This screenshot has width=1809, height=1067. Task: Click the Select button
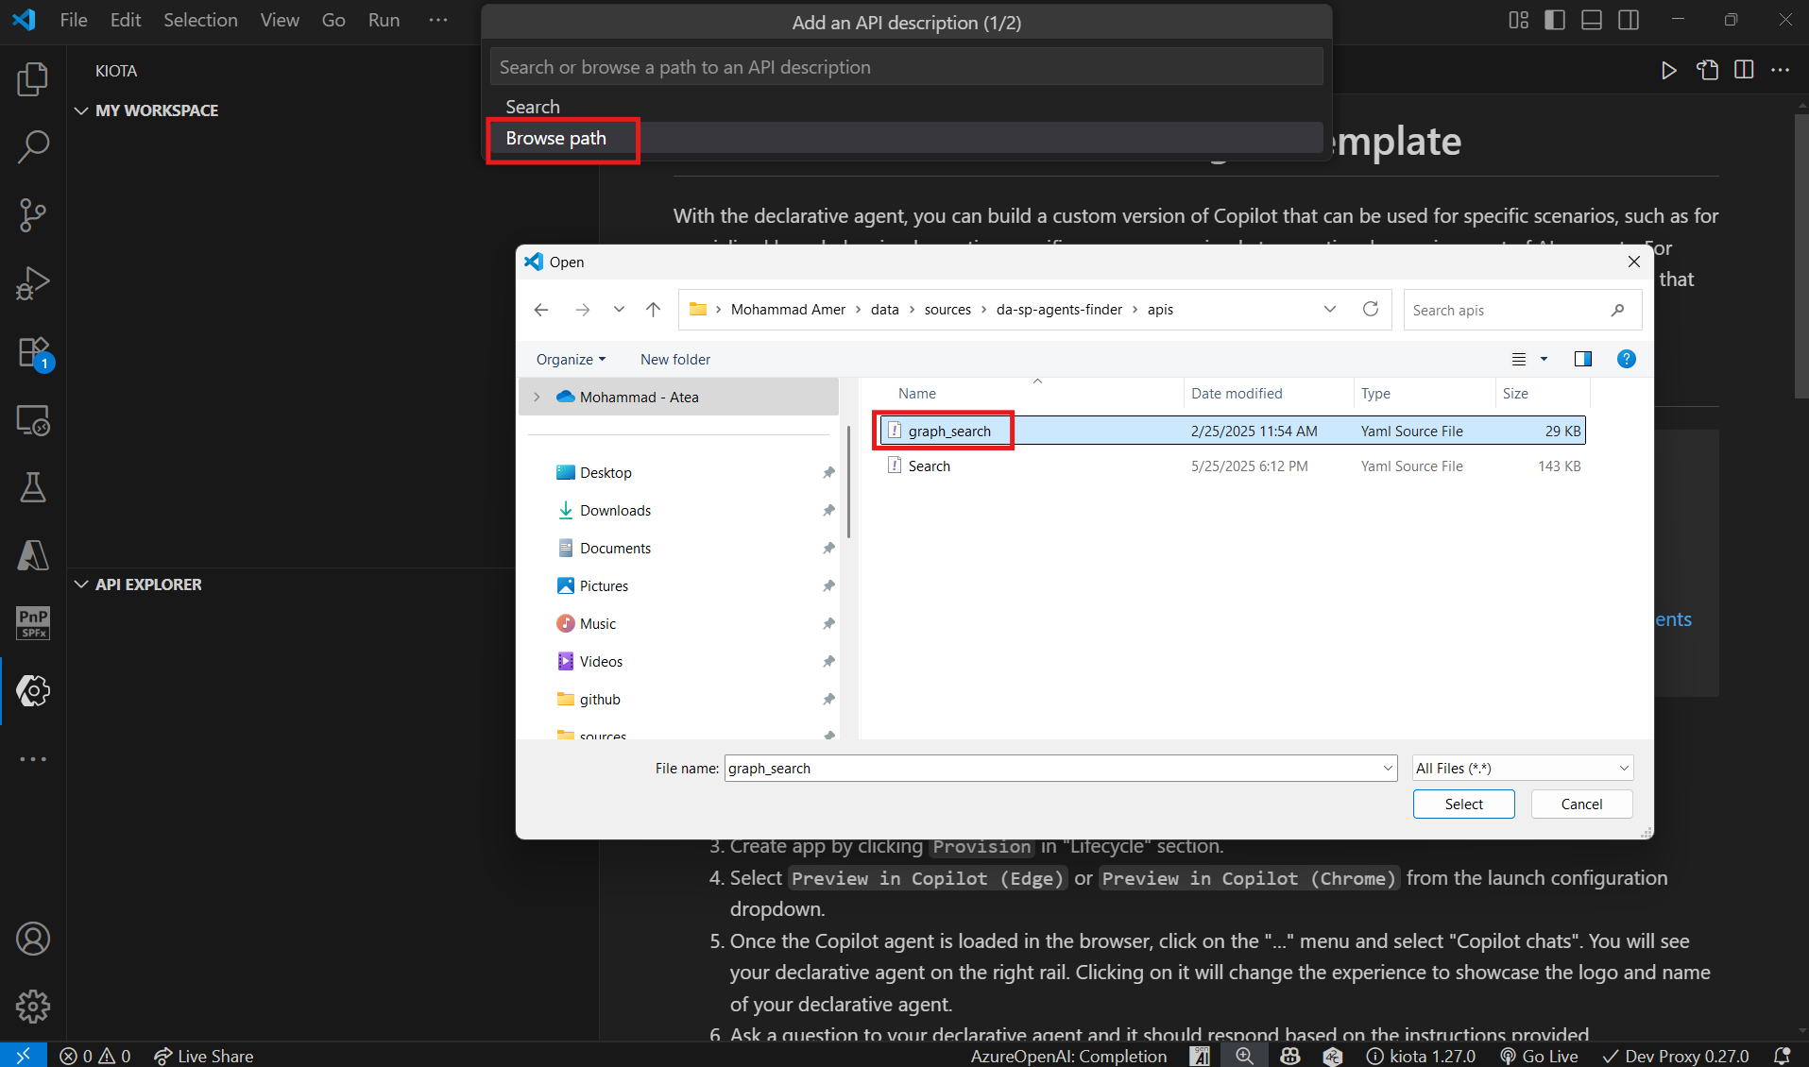pos(1463,804)
